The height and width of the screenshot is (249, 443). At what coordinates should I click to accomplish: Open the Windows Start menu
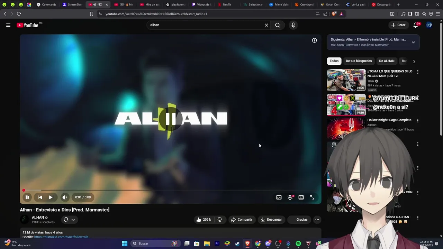pyautogui.click(x=125, y=243)
